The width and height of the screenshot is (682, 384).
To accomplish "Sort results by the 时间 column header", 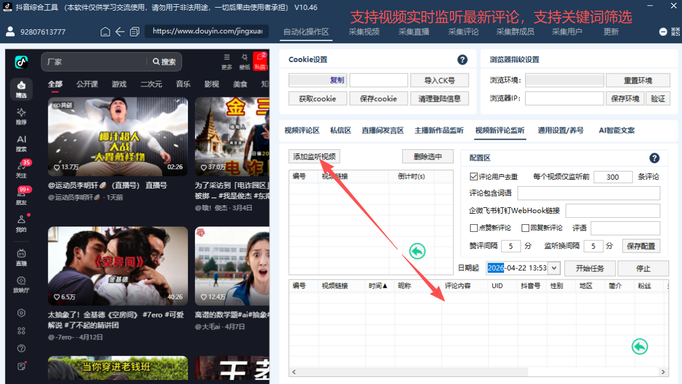I will pos(378,286).
